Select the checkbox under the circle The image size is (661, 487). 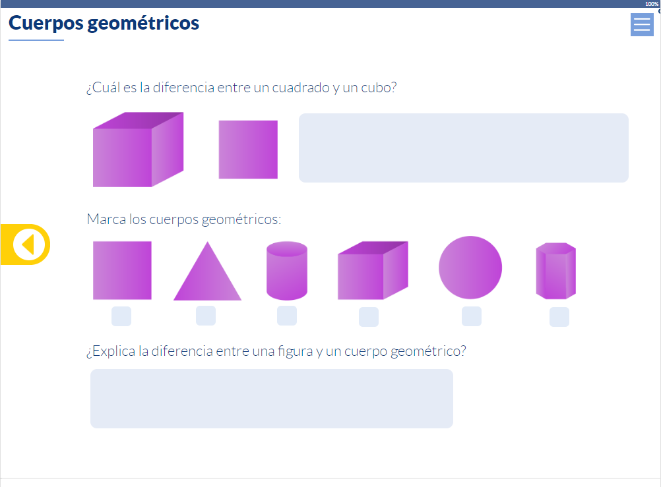472,316
